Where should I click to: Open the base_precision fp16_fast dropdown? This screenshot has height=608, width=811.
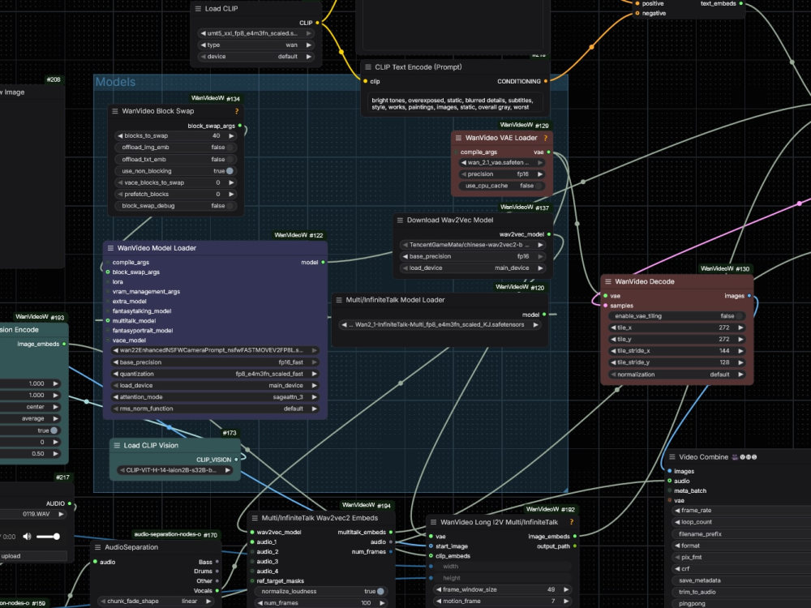click(x=215, y=362)
